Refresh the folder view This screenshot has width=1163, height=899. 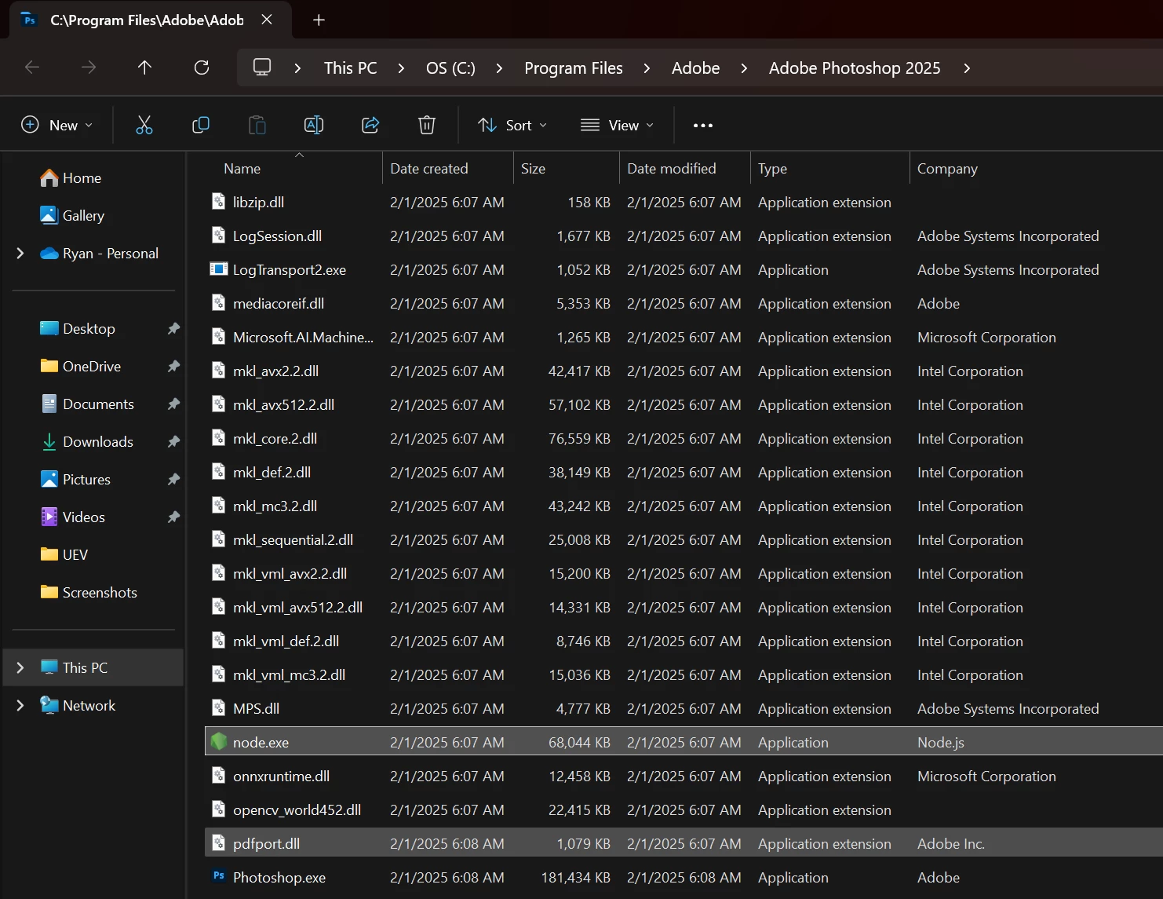202,68
